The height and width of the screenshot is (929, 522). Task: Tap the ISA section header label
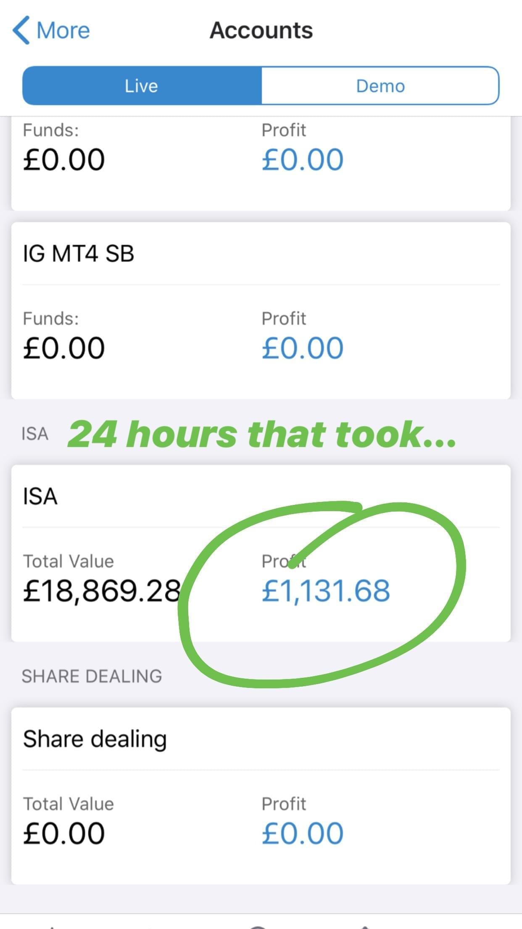[x=35, y=434]
